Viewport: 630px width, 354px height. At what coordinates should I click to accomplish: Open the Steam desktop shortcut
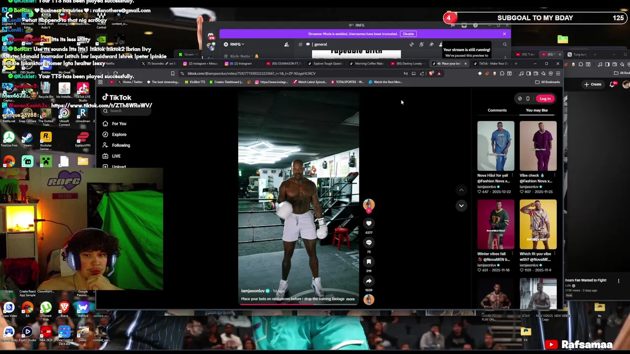(x=27, y=139)
